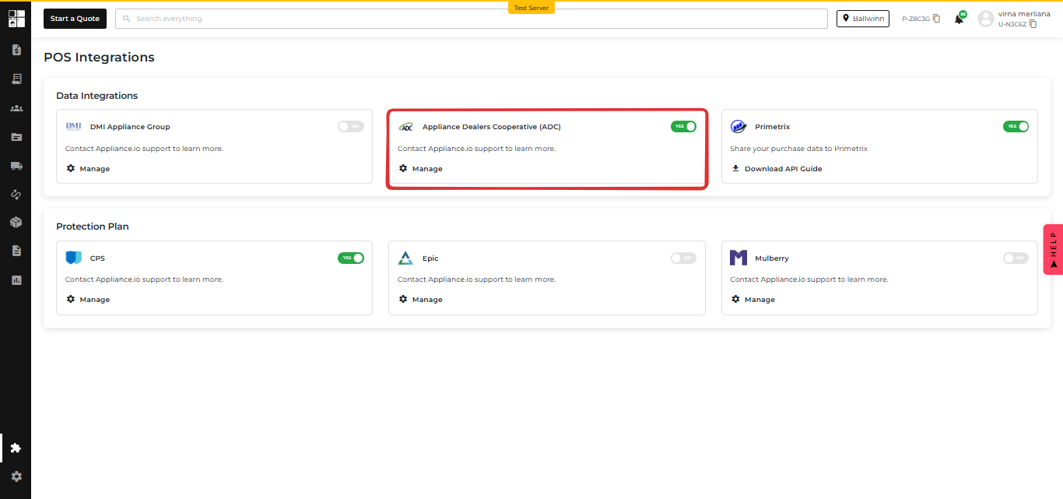Copy the P-Z8C3G code
The height and width of the screenshot is (499, 1063).
[x=937, y=19]
